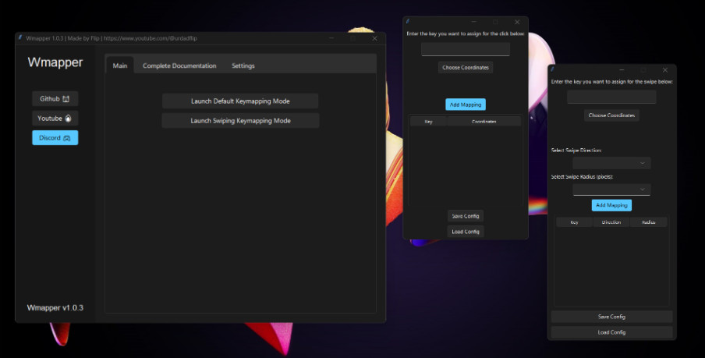Add Mapping in click mapping window
Viewport: 705px width, 358px height.
click(x=466, y=105)
